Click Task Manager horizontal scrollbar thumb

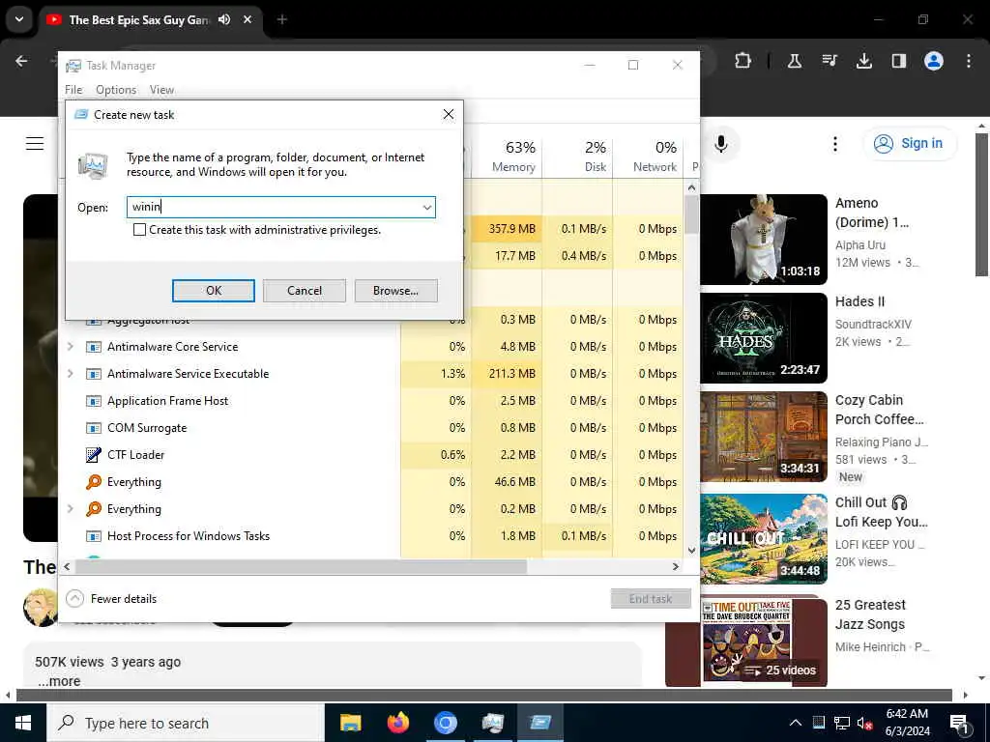(301, 566)
